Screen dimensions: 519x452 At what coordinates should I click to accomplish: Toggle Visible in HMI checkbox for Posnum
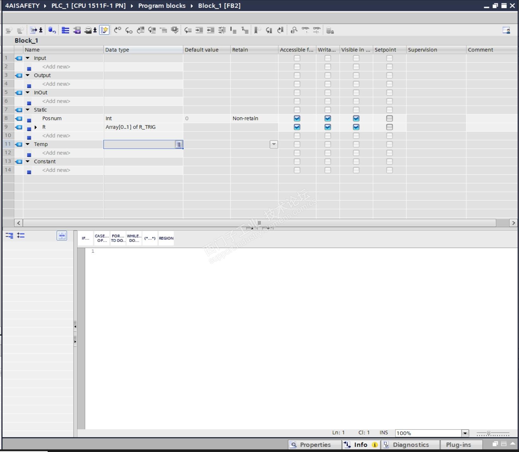356,119
